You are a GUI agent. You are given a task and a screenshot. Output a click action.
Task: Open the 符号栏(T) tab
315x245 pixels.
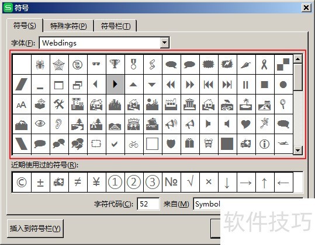pyautogui.click(x=116, y=26)
